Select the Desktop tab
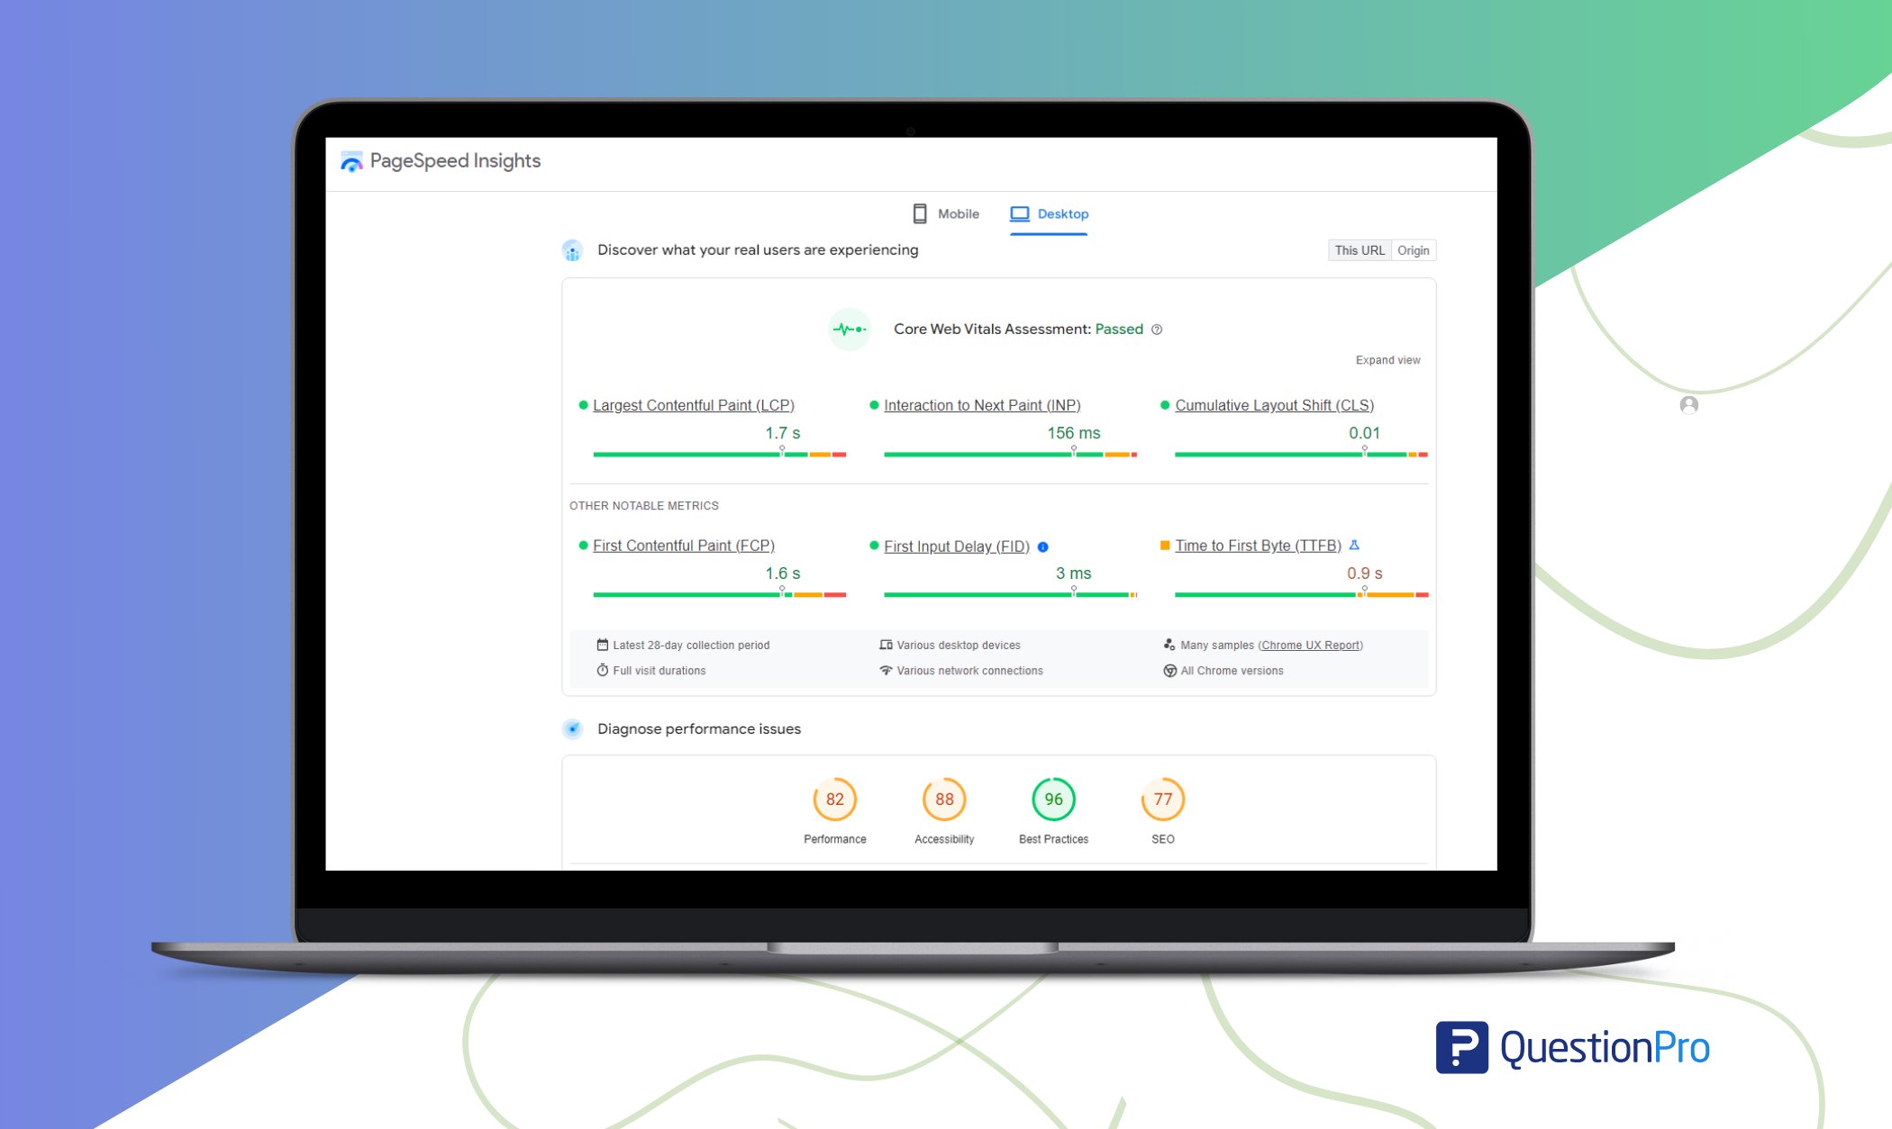 point(1049,213)
